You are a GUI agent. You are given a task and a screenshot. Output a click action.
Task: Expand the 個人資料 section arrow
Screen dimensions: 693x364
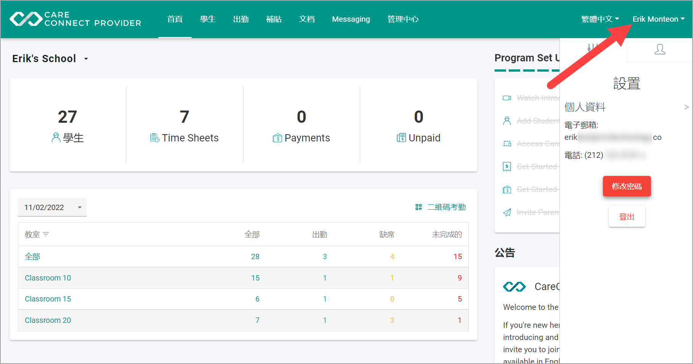click(x=687, y=107)
